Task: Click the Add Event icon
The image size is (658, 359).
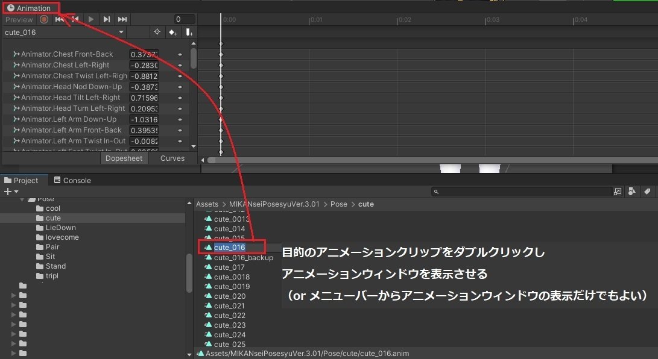Action: coord(189,33)
